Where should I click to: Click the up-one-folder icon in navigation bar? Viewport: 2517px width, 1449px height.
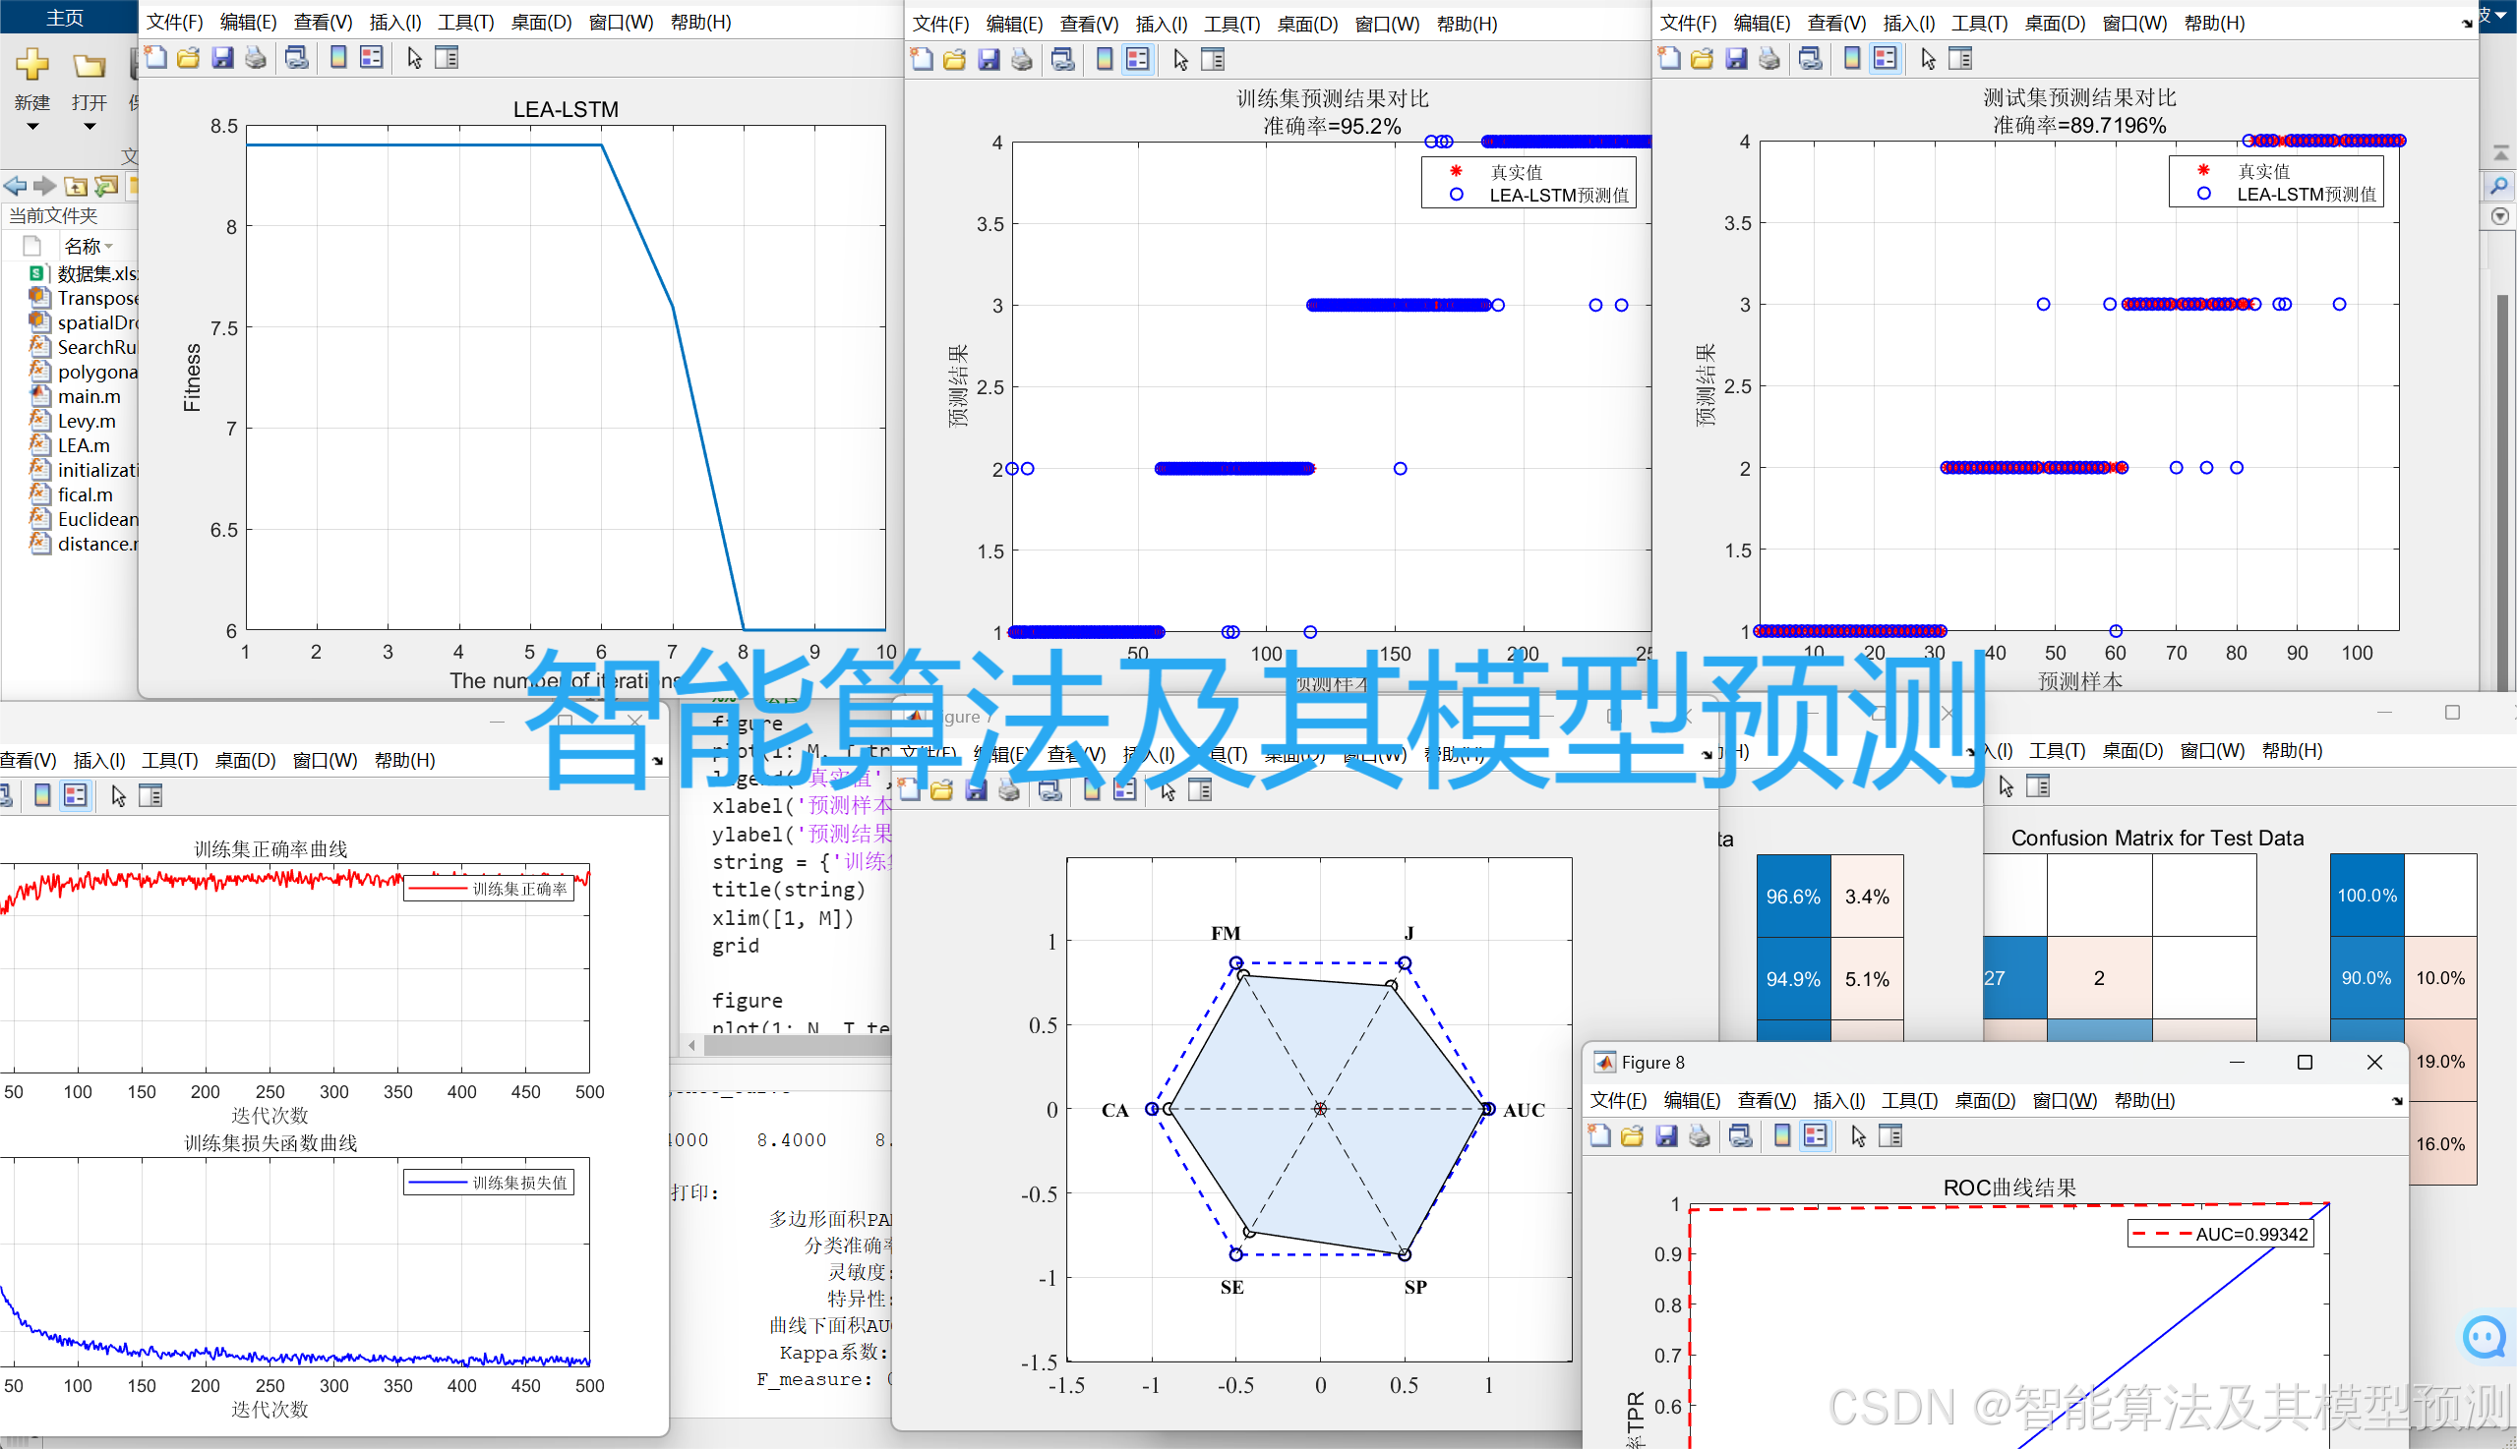click(76, 186)
